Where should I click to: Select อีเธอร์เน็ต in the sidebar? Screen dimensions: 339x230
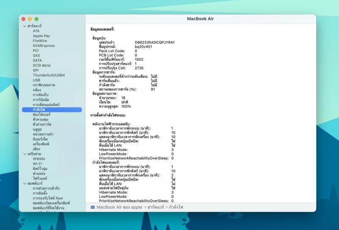click(40, 139)
